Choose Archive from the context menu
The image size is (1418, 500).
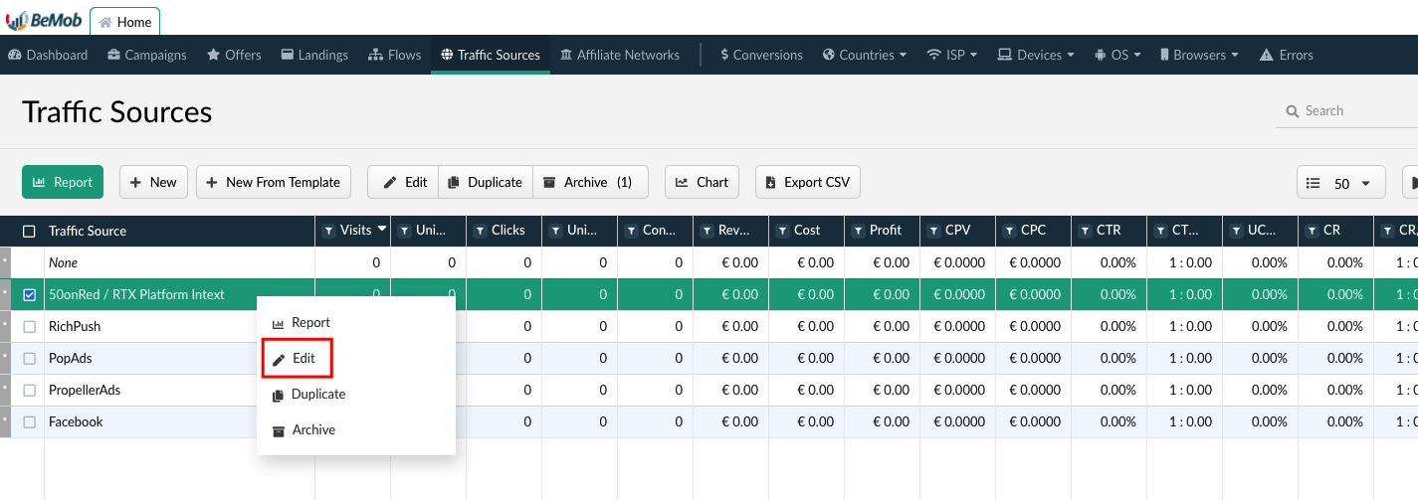click(356, 430)
